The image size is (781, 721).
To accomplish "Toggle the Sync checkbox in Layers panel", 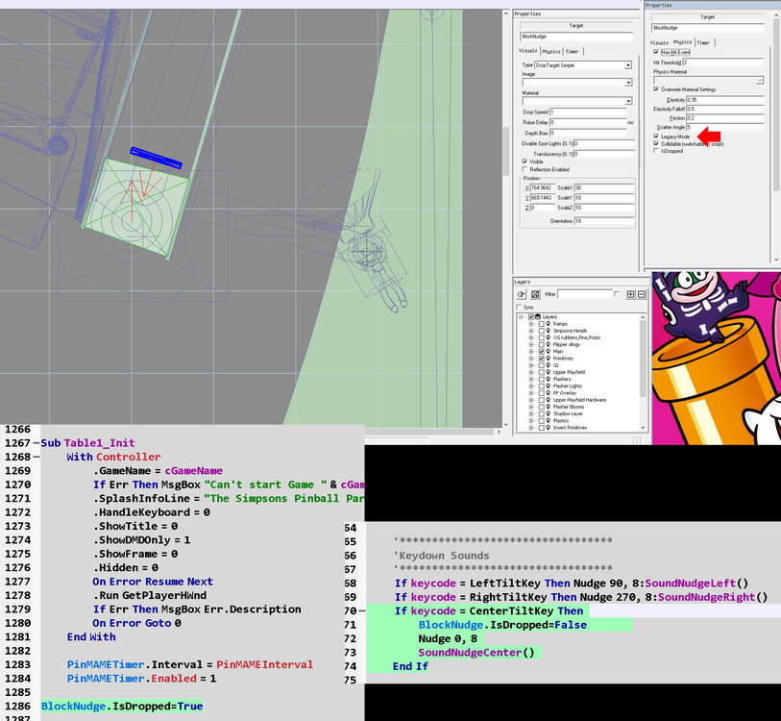I will 519,308.
